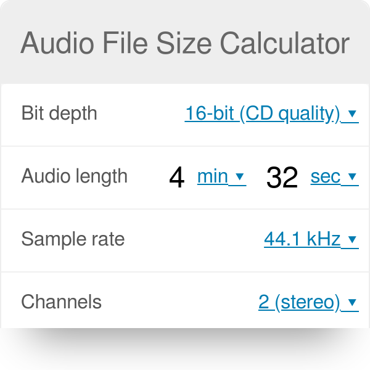Viewport: 370px width, 370px height.
Task: Open the 16-bit (CD quality) bit depth selector
Action: (x=263, y=113)
